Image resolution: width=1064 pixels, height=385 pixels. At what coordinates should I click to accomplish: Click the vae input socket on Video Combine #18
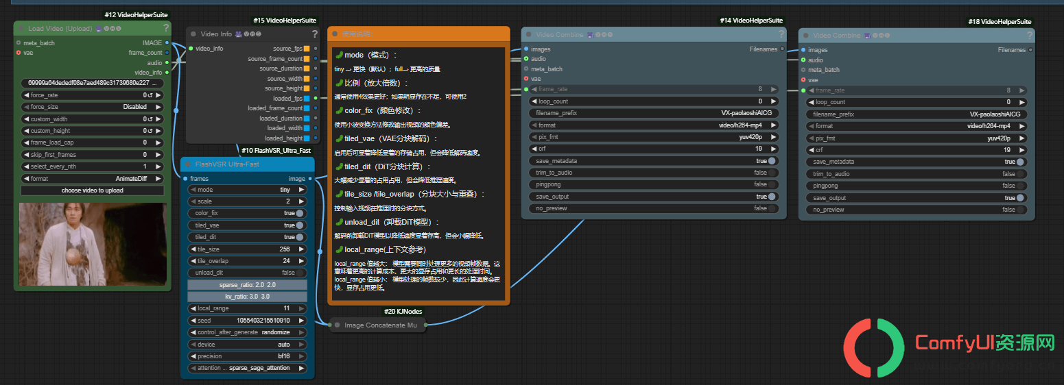[803, 79]
